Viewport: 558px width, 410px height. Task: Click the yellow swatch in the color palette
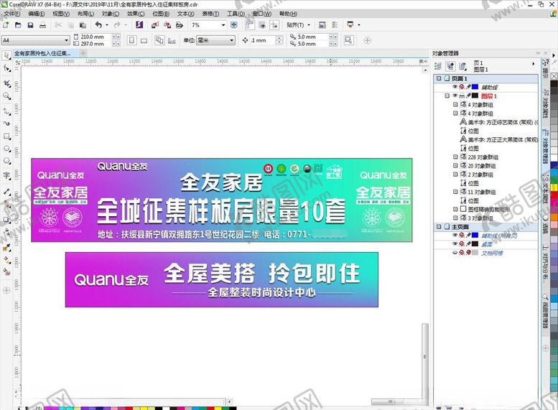click(x=554, y=187)
